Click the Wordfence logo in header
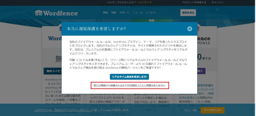 (x=56, y=13)
